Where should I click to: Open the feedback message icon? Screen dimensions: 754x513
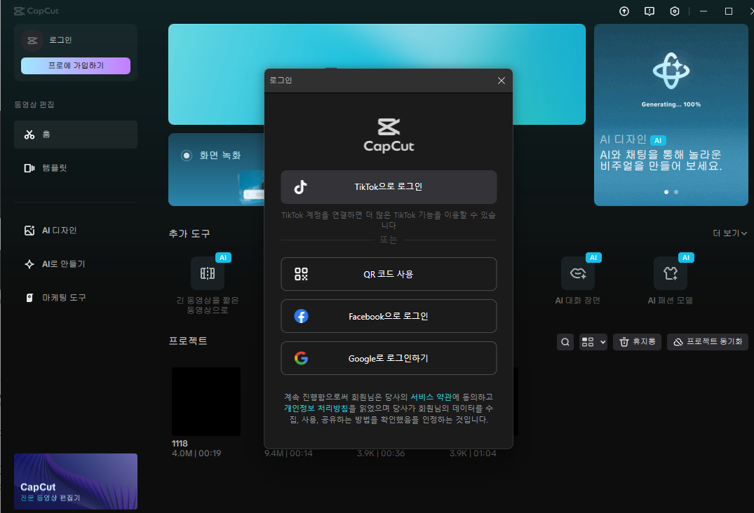[649, 11]
